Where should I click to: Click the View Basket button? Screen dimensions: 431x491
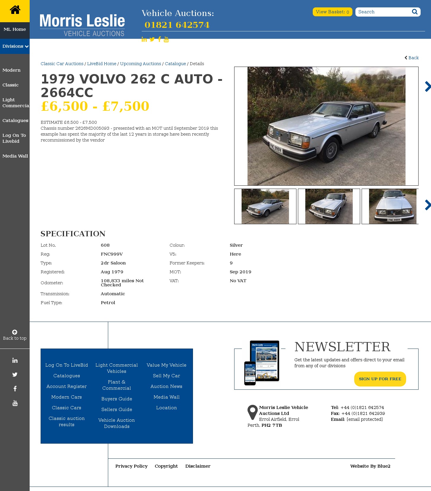(332, 12)
